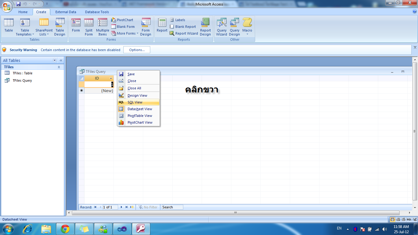Open Internet Explorer from taskbar
This screenshot has width=418, height=235.
27,229
